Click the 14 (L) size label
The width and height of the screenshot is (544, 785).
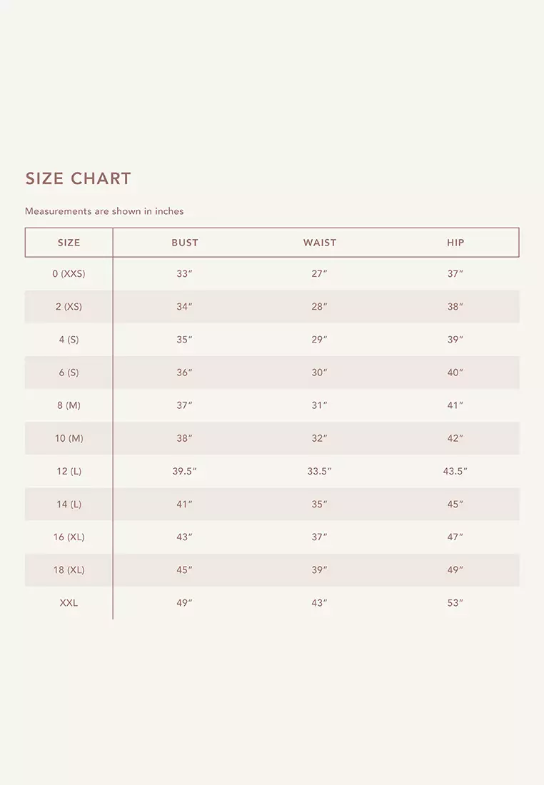pos(69,504)
